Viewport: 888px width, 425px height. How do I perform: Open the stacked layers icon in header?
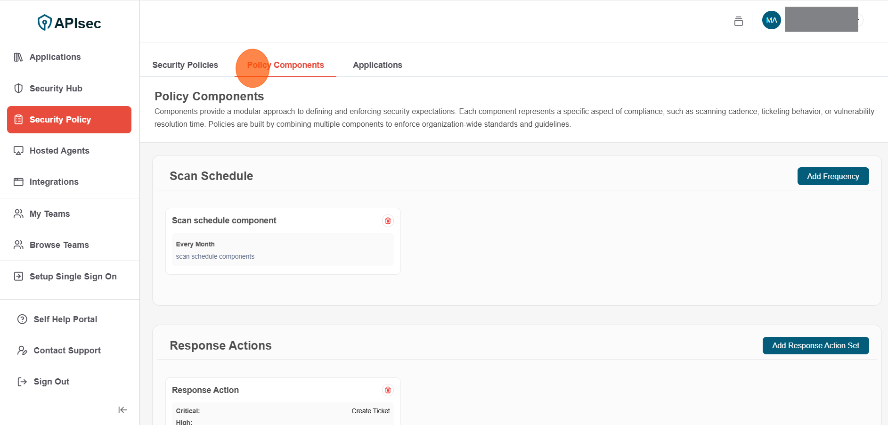[738, 21]
